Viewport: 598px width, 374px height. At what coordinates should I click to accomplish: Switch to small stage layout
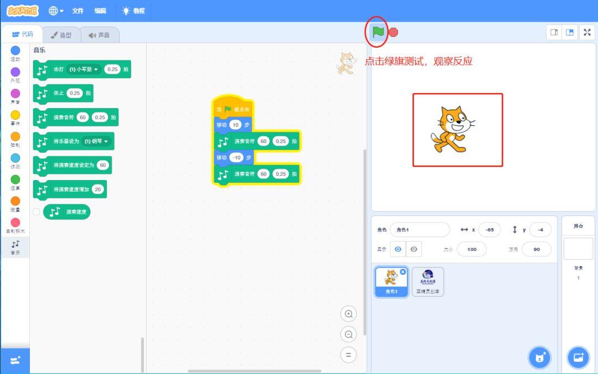pyautogui.click(x=554, y=33)
